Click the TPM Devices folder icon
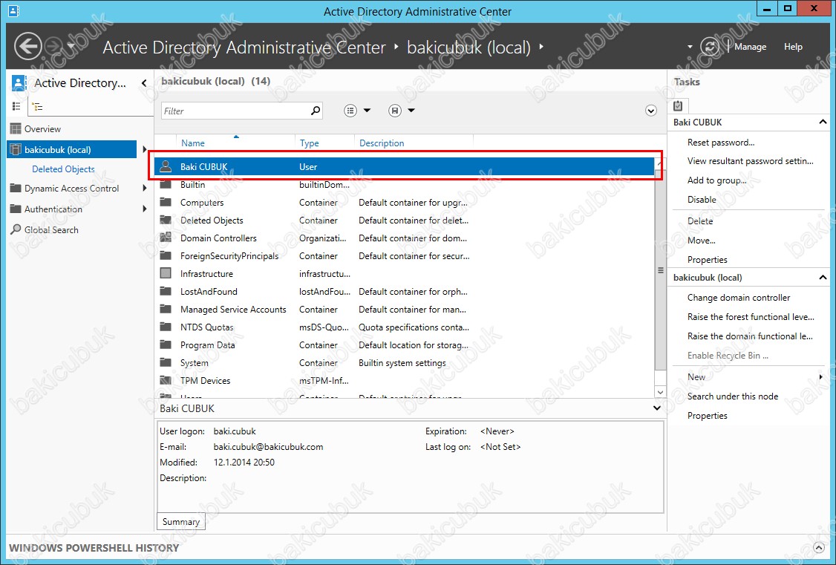 coord(166,381)
